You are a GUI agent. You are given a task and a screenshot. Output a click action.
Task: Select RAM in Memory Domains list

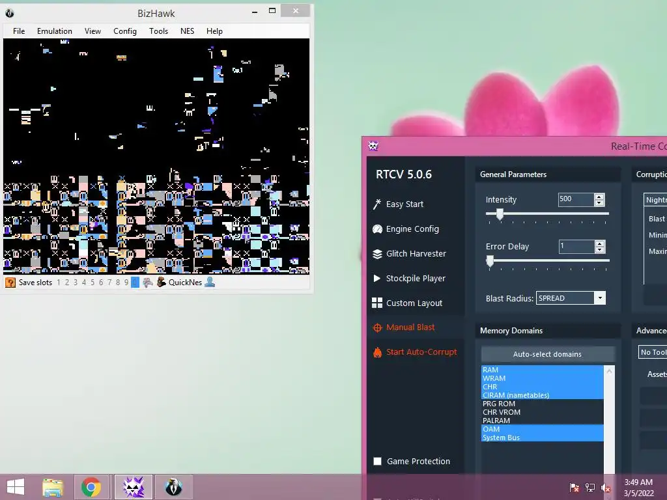tap(543, 370)
